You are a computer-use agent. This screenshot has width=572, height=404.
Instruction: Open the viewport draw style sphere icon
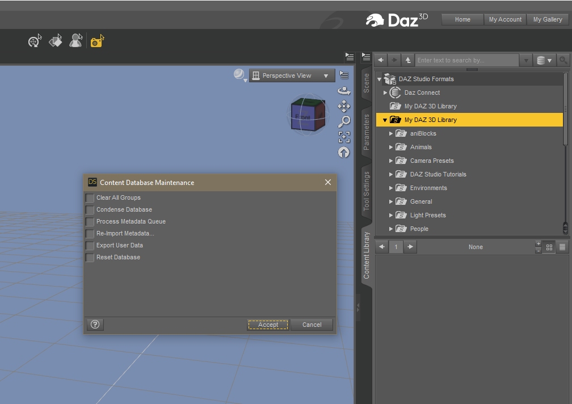pyautogui.click(x=239, y=75)
